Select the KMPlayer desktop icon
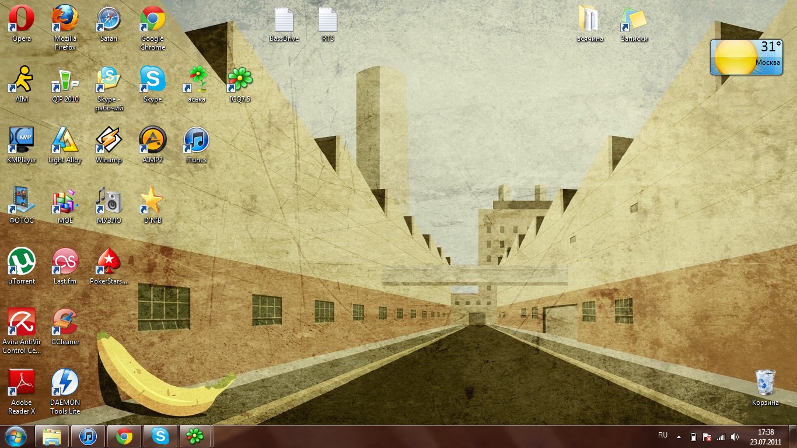This screenshot has width=797, height=448. (x=22, y=145)
